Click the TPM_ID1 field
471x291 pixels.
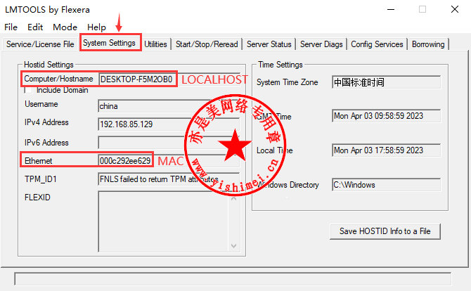[x=169, y=179]
